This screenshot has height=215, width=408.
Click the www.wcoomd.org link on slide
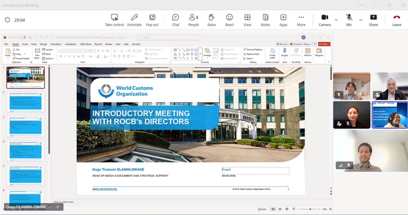pos(104,189)
